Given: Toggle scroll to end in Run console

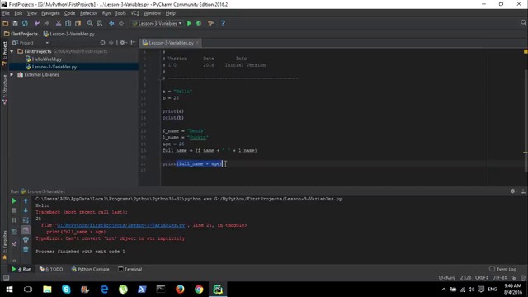Looking at the screenshot, I should point(26,229).
